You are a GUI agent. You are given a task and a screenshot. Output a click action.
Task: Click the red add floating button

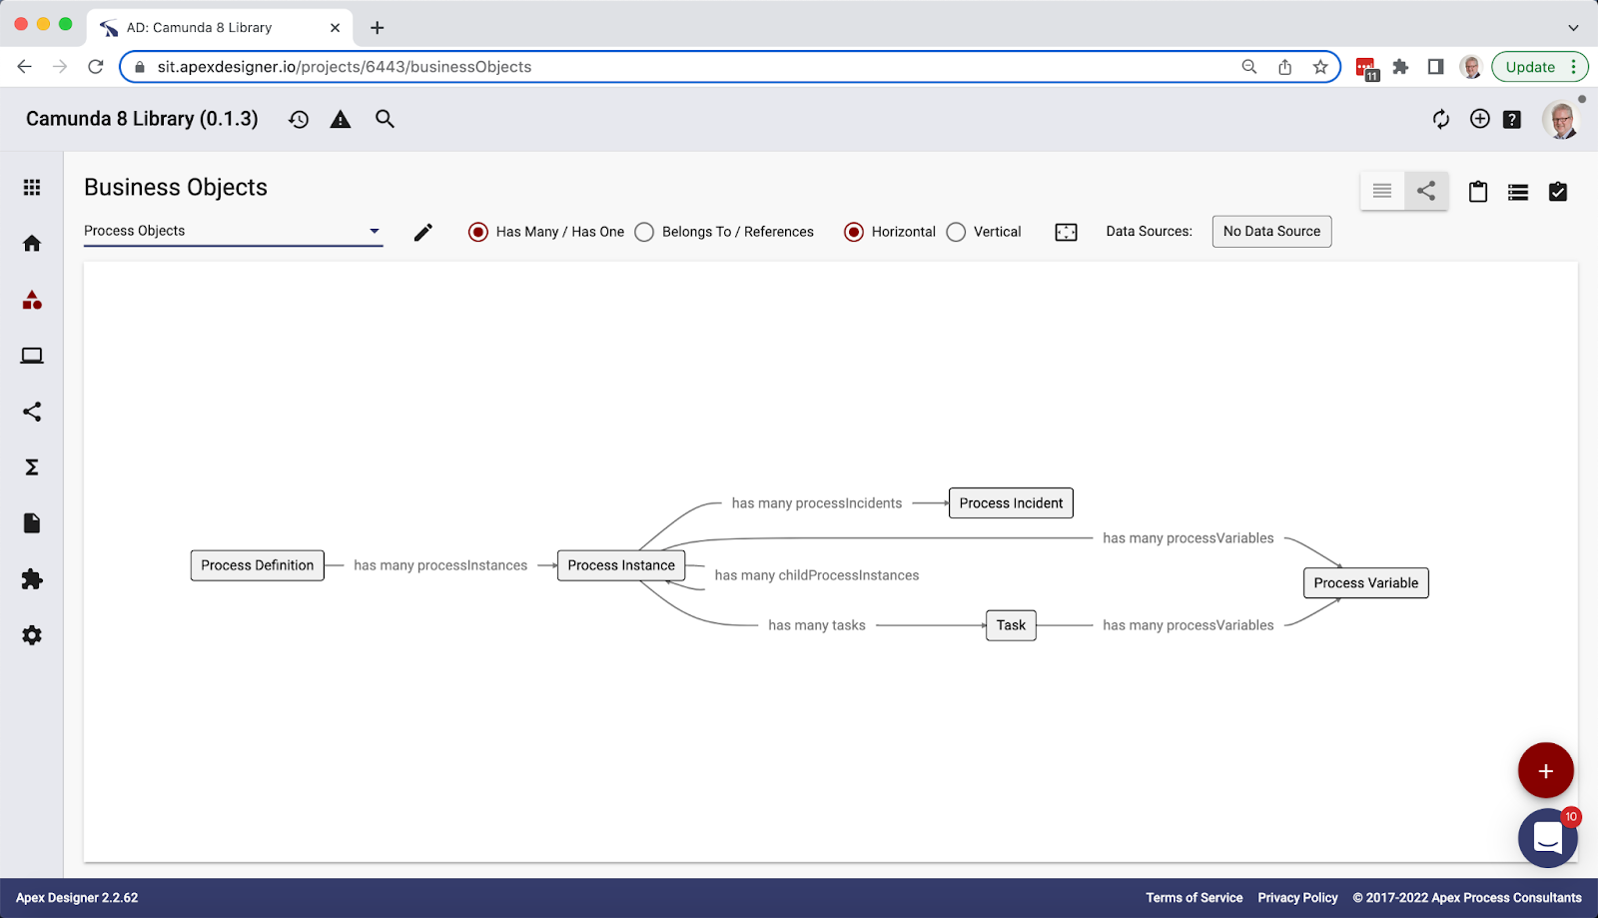click(x=1546, y=770)
